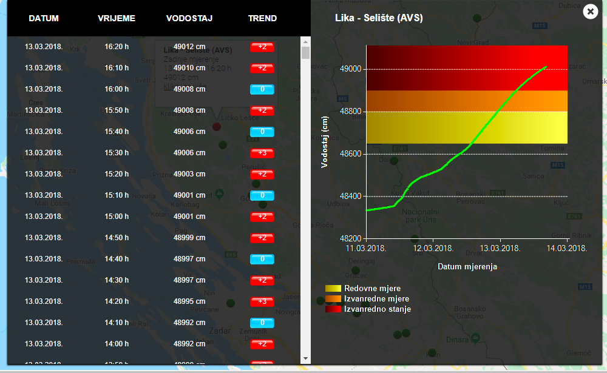Click the table scrollbar up arrow
607x373 pixels.
305,41
